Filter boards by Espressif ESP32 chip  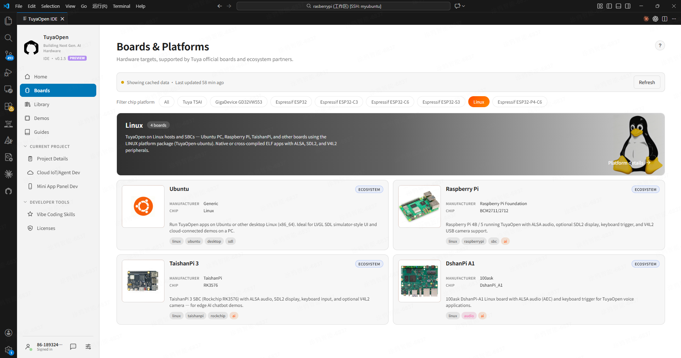[291, 102]
